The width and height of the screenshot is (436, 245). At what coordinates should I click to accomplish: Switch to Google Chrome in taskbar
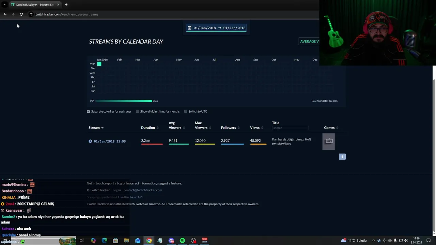click(x=149, y=241)
